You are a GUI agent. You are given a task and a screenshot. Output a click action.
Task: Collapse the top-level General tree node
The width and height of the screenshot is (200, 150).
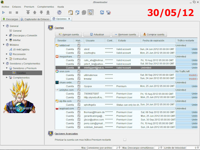pyautogui.click(x=4, y=26)
